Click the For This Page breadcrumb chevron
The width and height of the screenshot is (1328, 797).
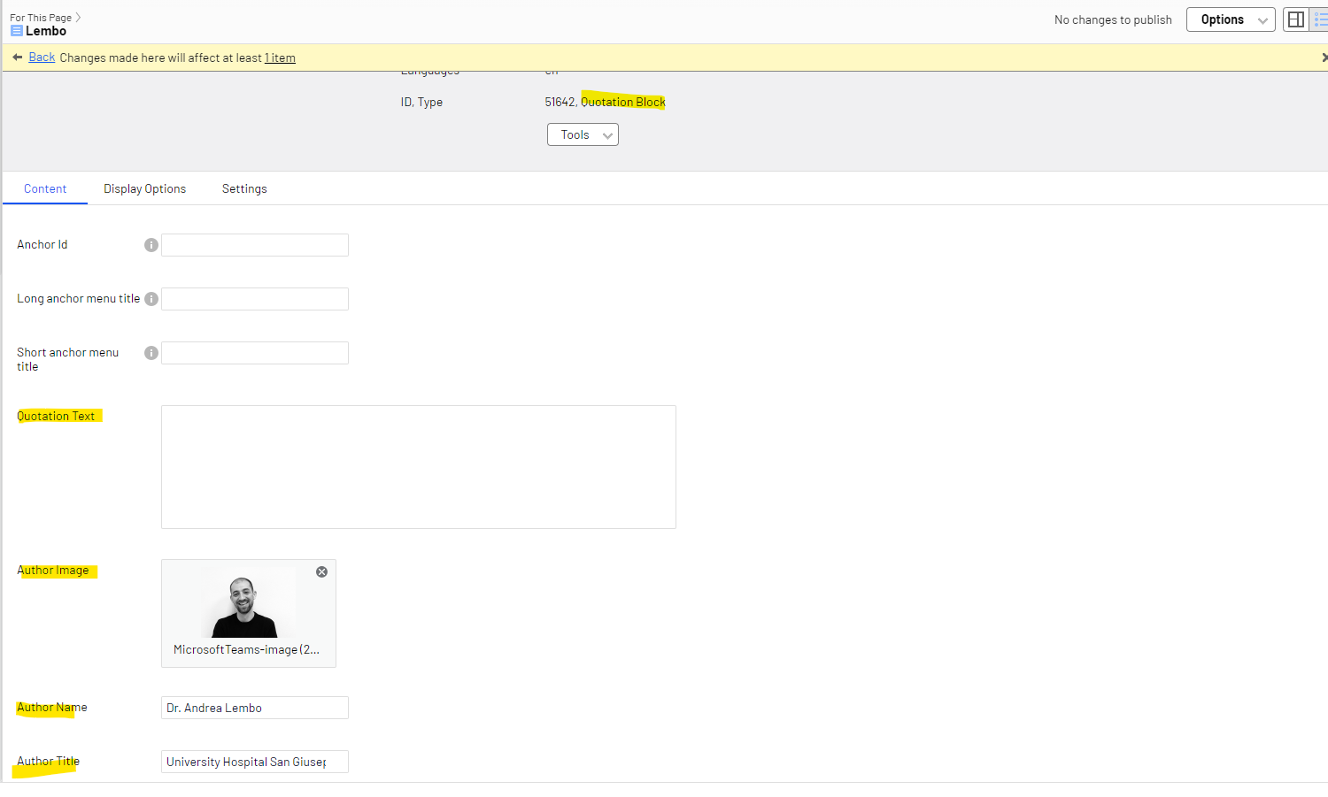78,17
